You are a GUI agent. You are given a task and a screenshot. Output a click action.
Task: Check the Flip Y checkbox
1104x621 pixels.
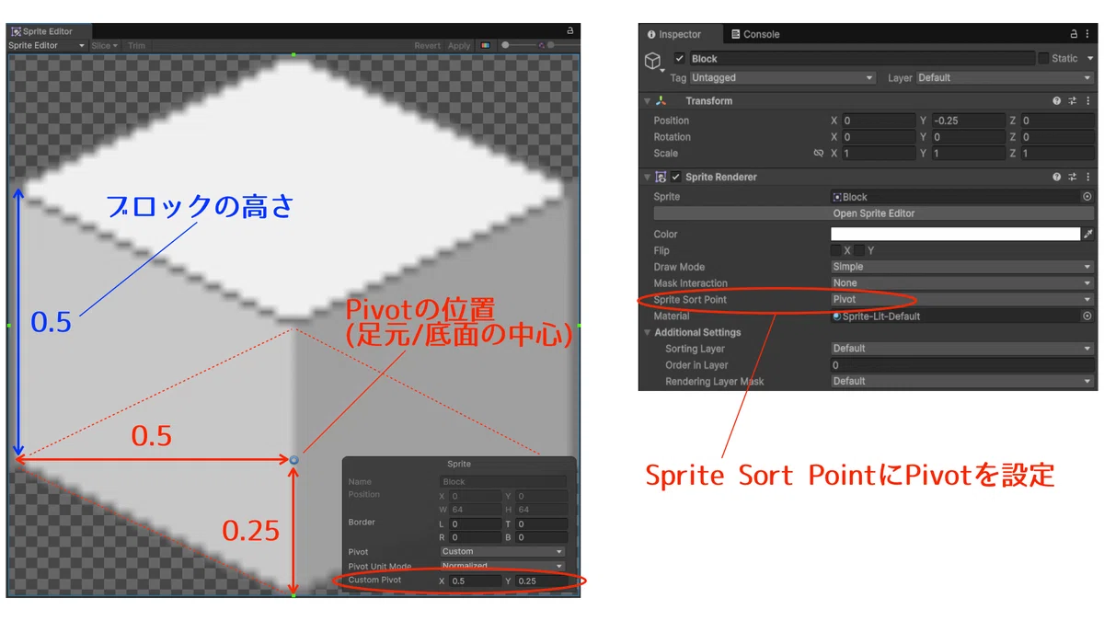pyautogui.click(x=860, y=250)
